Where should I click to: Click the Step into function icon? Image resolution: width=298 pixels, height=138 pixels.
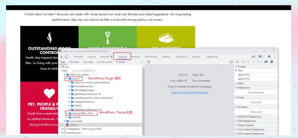click(248, 62)
